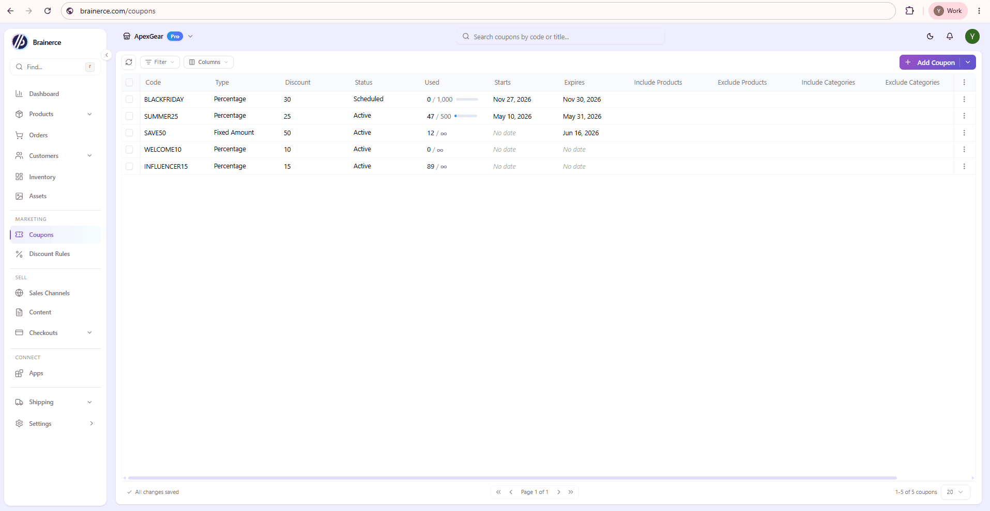The image size is (990, 511).
Task: Toggle dark mode moon icon
Action: (930, 36)
